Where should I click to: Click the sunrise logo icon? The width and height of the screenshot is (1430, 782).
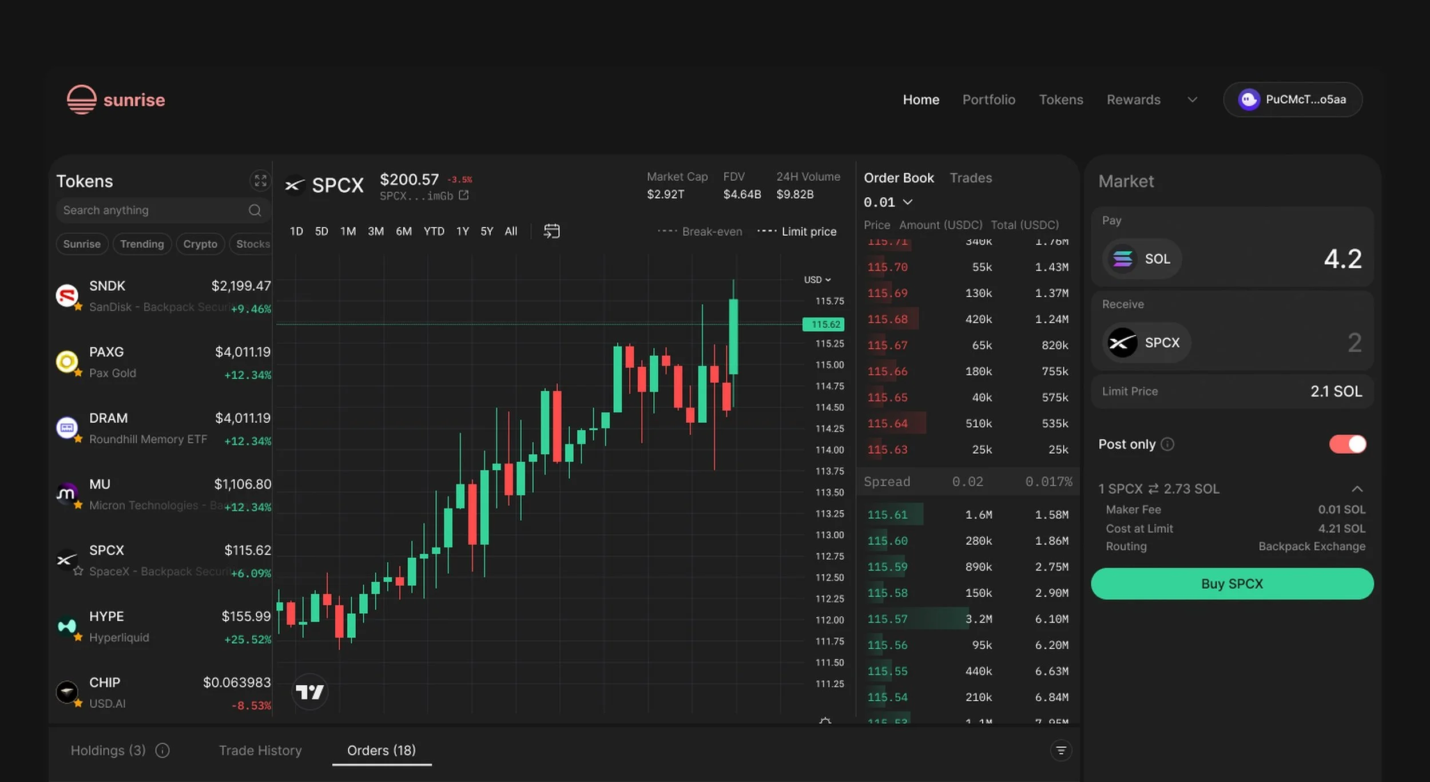click(x=82, y=100)
